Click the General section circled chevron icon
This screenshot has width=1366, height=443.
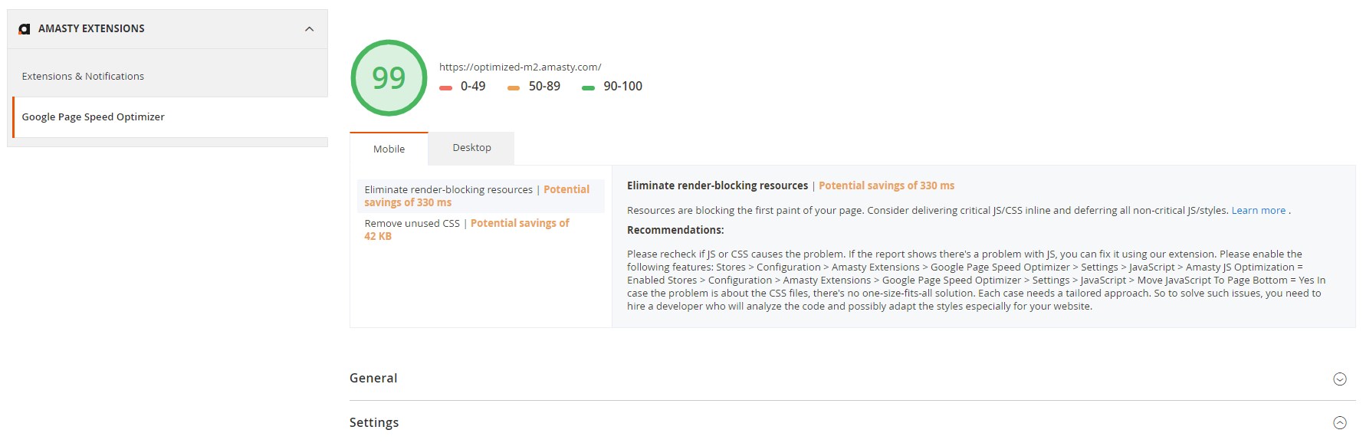[1339, 379]
